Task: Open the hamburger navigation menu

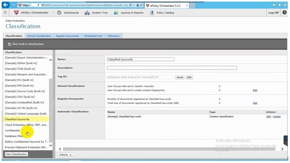Action: click(x=5, y=13)
